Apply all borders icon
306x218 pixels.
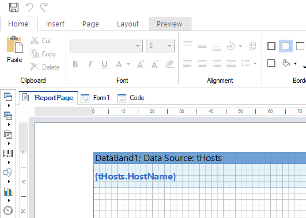click(271, 46)
